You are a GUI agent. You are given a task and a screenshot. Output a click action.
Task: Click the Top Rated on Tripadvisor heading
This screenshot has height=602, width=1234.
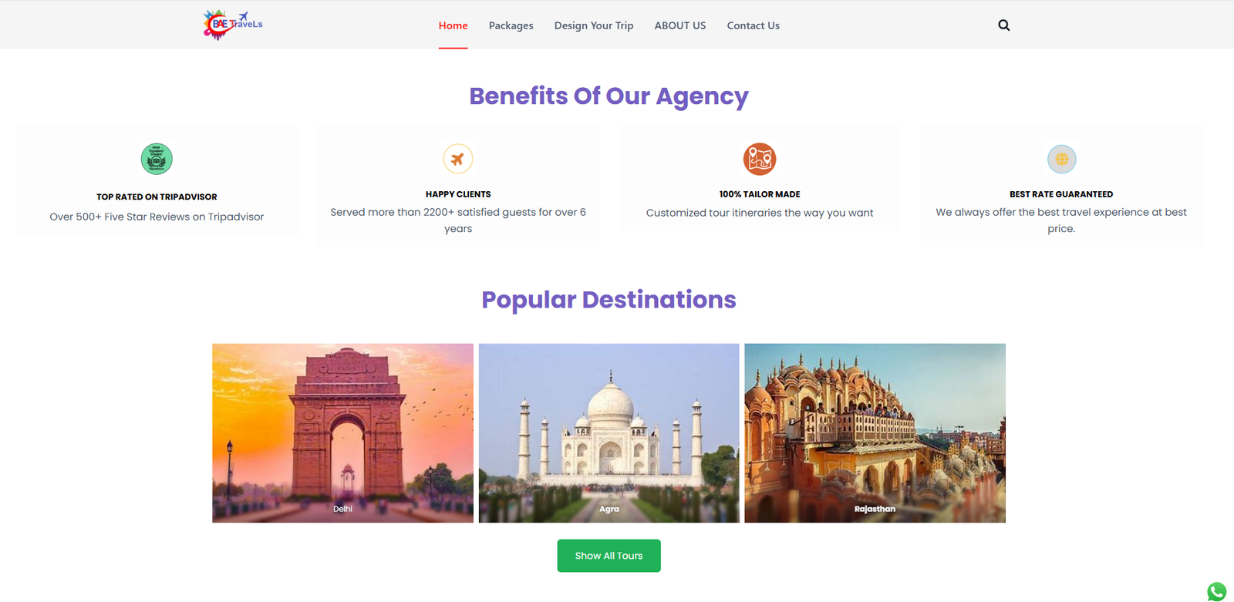click(157, 197)
